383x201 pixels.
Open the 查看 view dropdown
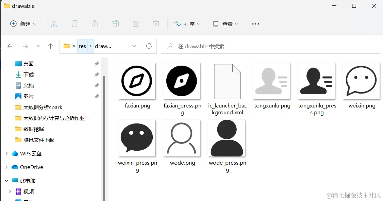225,24
